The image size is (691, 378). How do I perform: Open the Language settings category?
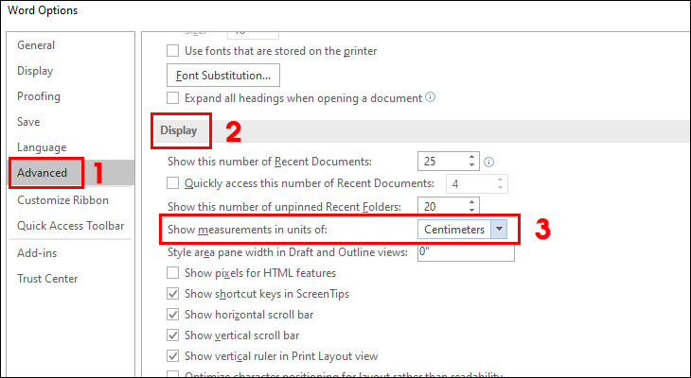[42, 147]
